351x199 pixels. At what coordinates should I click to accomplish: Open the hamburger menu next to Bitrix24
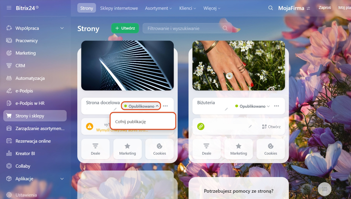(9, 8)
